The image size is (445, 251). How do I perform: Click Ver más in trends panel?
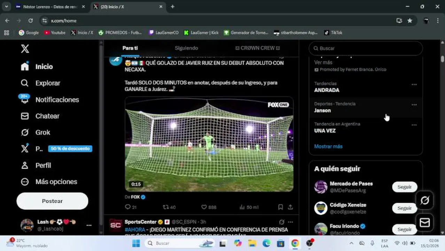click(x=323, y=62)
